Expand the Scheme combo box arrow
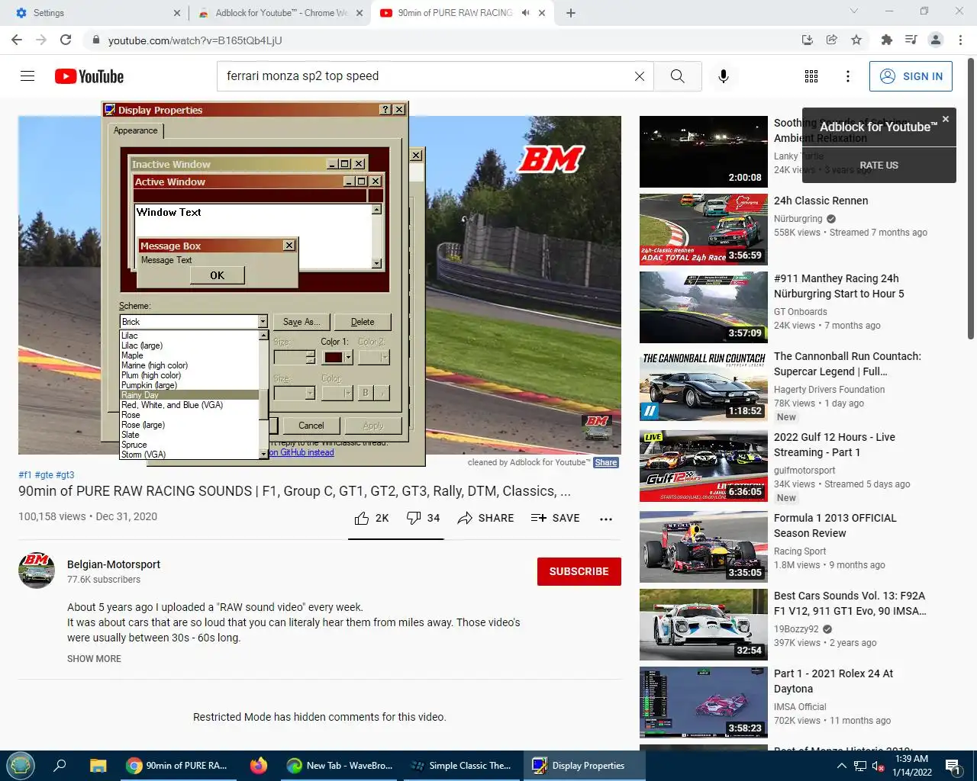Viewport: 977px width, 781px height. [x=263, y=322]
